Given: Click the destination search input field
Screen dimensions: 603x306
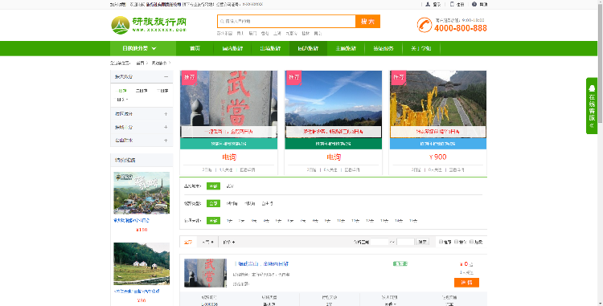Looking at the screenshot, I should coord(286,22).
